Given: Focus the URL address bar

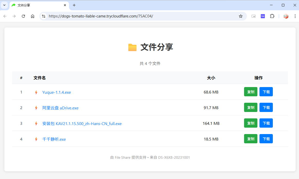Looking at the screenshot, I should tap(141, 16).
